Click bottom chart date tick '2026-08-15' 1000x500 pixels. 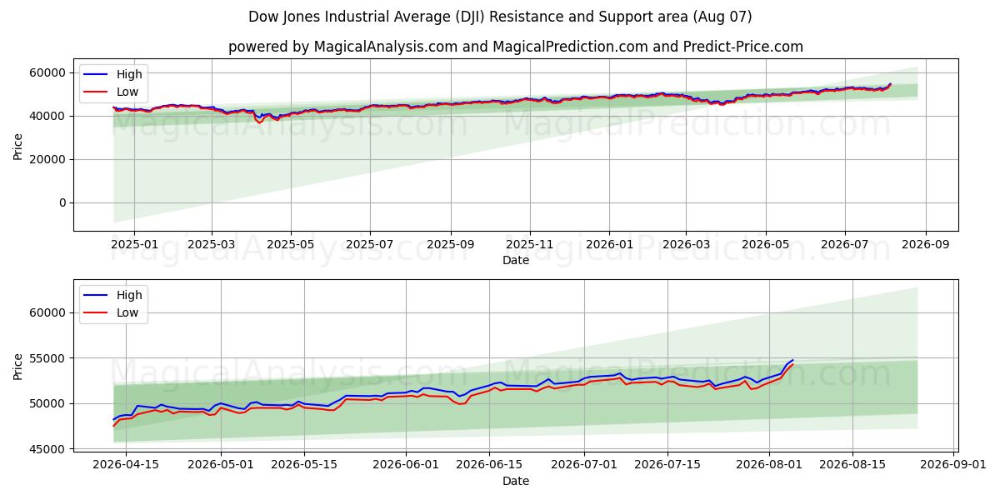852,466
